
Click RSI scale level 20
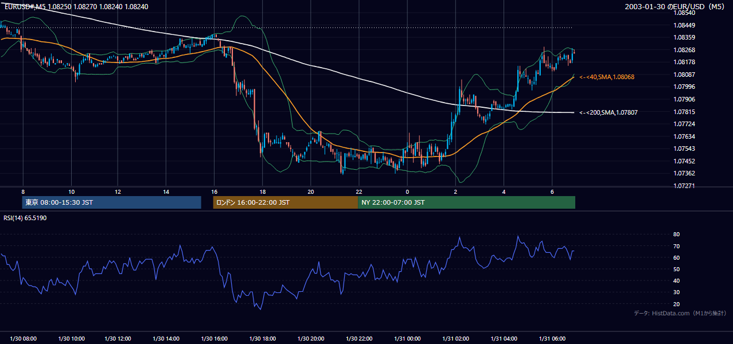tap(676, 304)
